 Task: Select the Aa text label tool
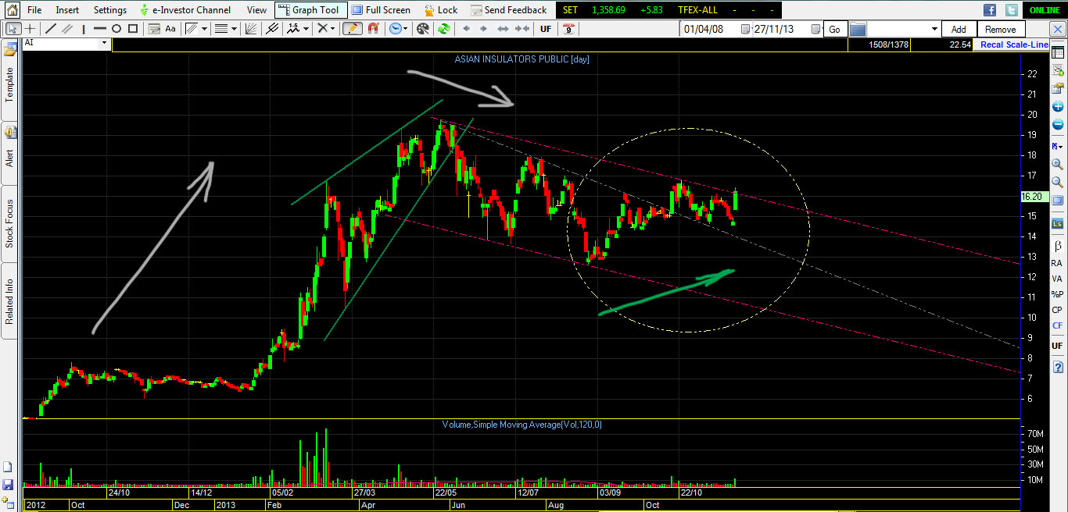coord(170,28)
